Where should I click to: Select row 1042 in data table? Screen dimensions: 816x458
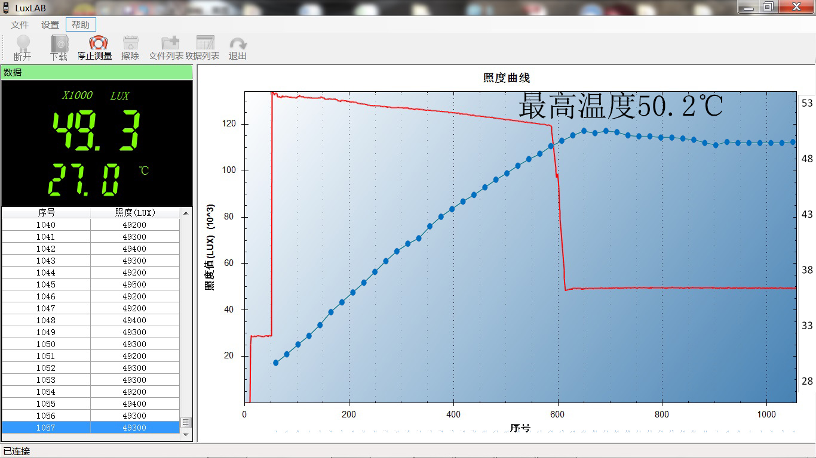(91, 249)
